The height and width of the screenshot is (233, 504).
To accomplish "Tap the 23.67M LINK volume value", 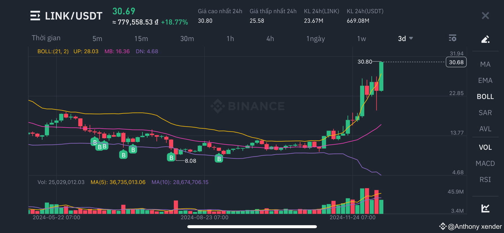I will pyautogui.click(x=314, y=21).
